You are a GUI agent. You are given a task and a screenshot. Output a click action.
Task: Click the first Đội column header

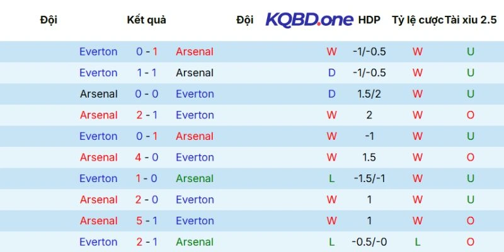tap(49, 20)
